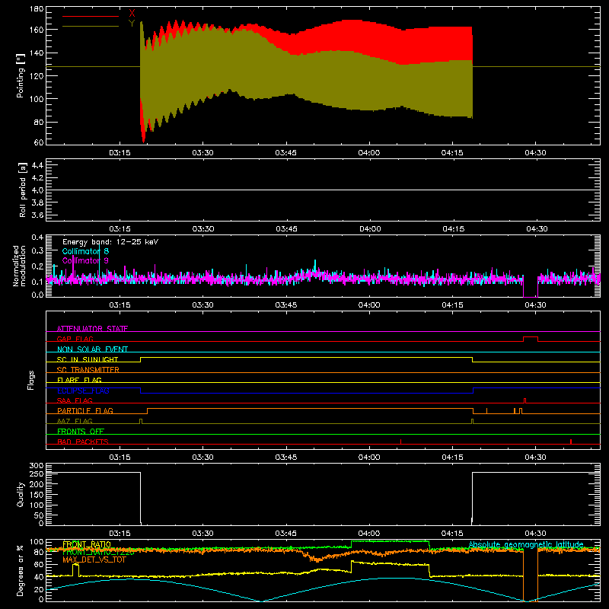Click the Pointing y-axis title
The height and width of the screenshot is (609, 609).
(x=21, y=75)
